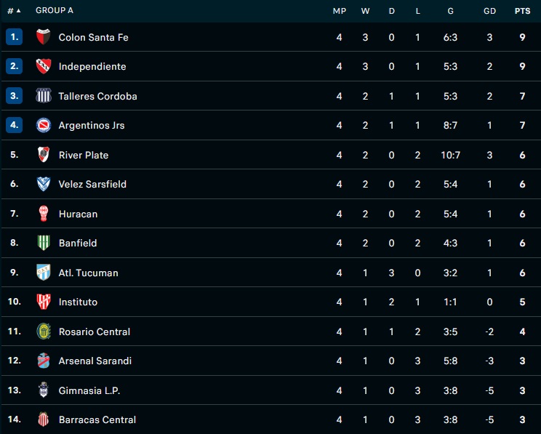Click the MP column header
Image resolution: width=541 pixels, height=434 pixels.
tap(339, 11)
